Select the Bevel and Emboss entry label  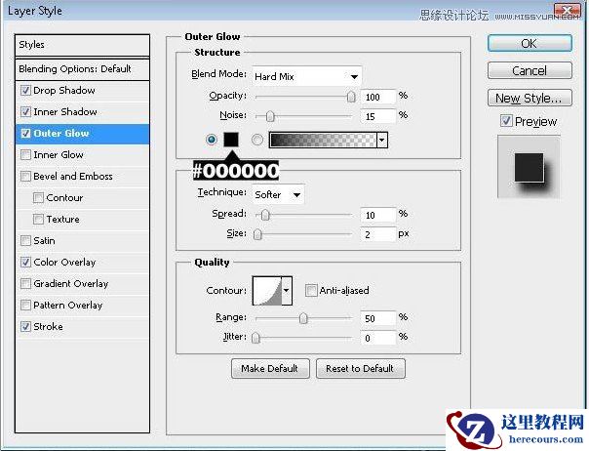73,176
